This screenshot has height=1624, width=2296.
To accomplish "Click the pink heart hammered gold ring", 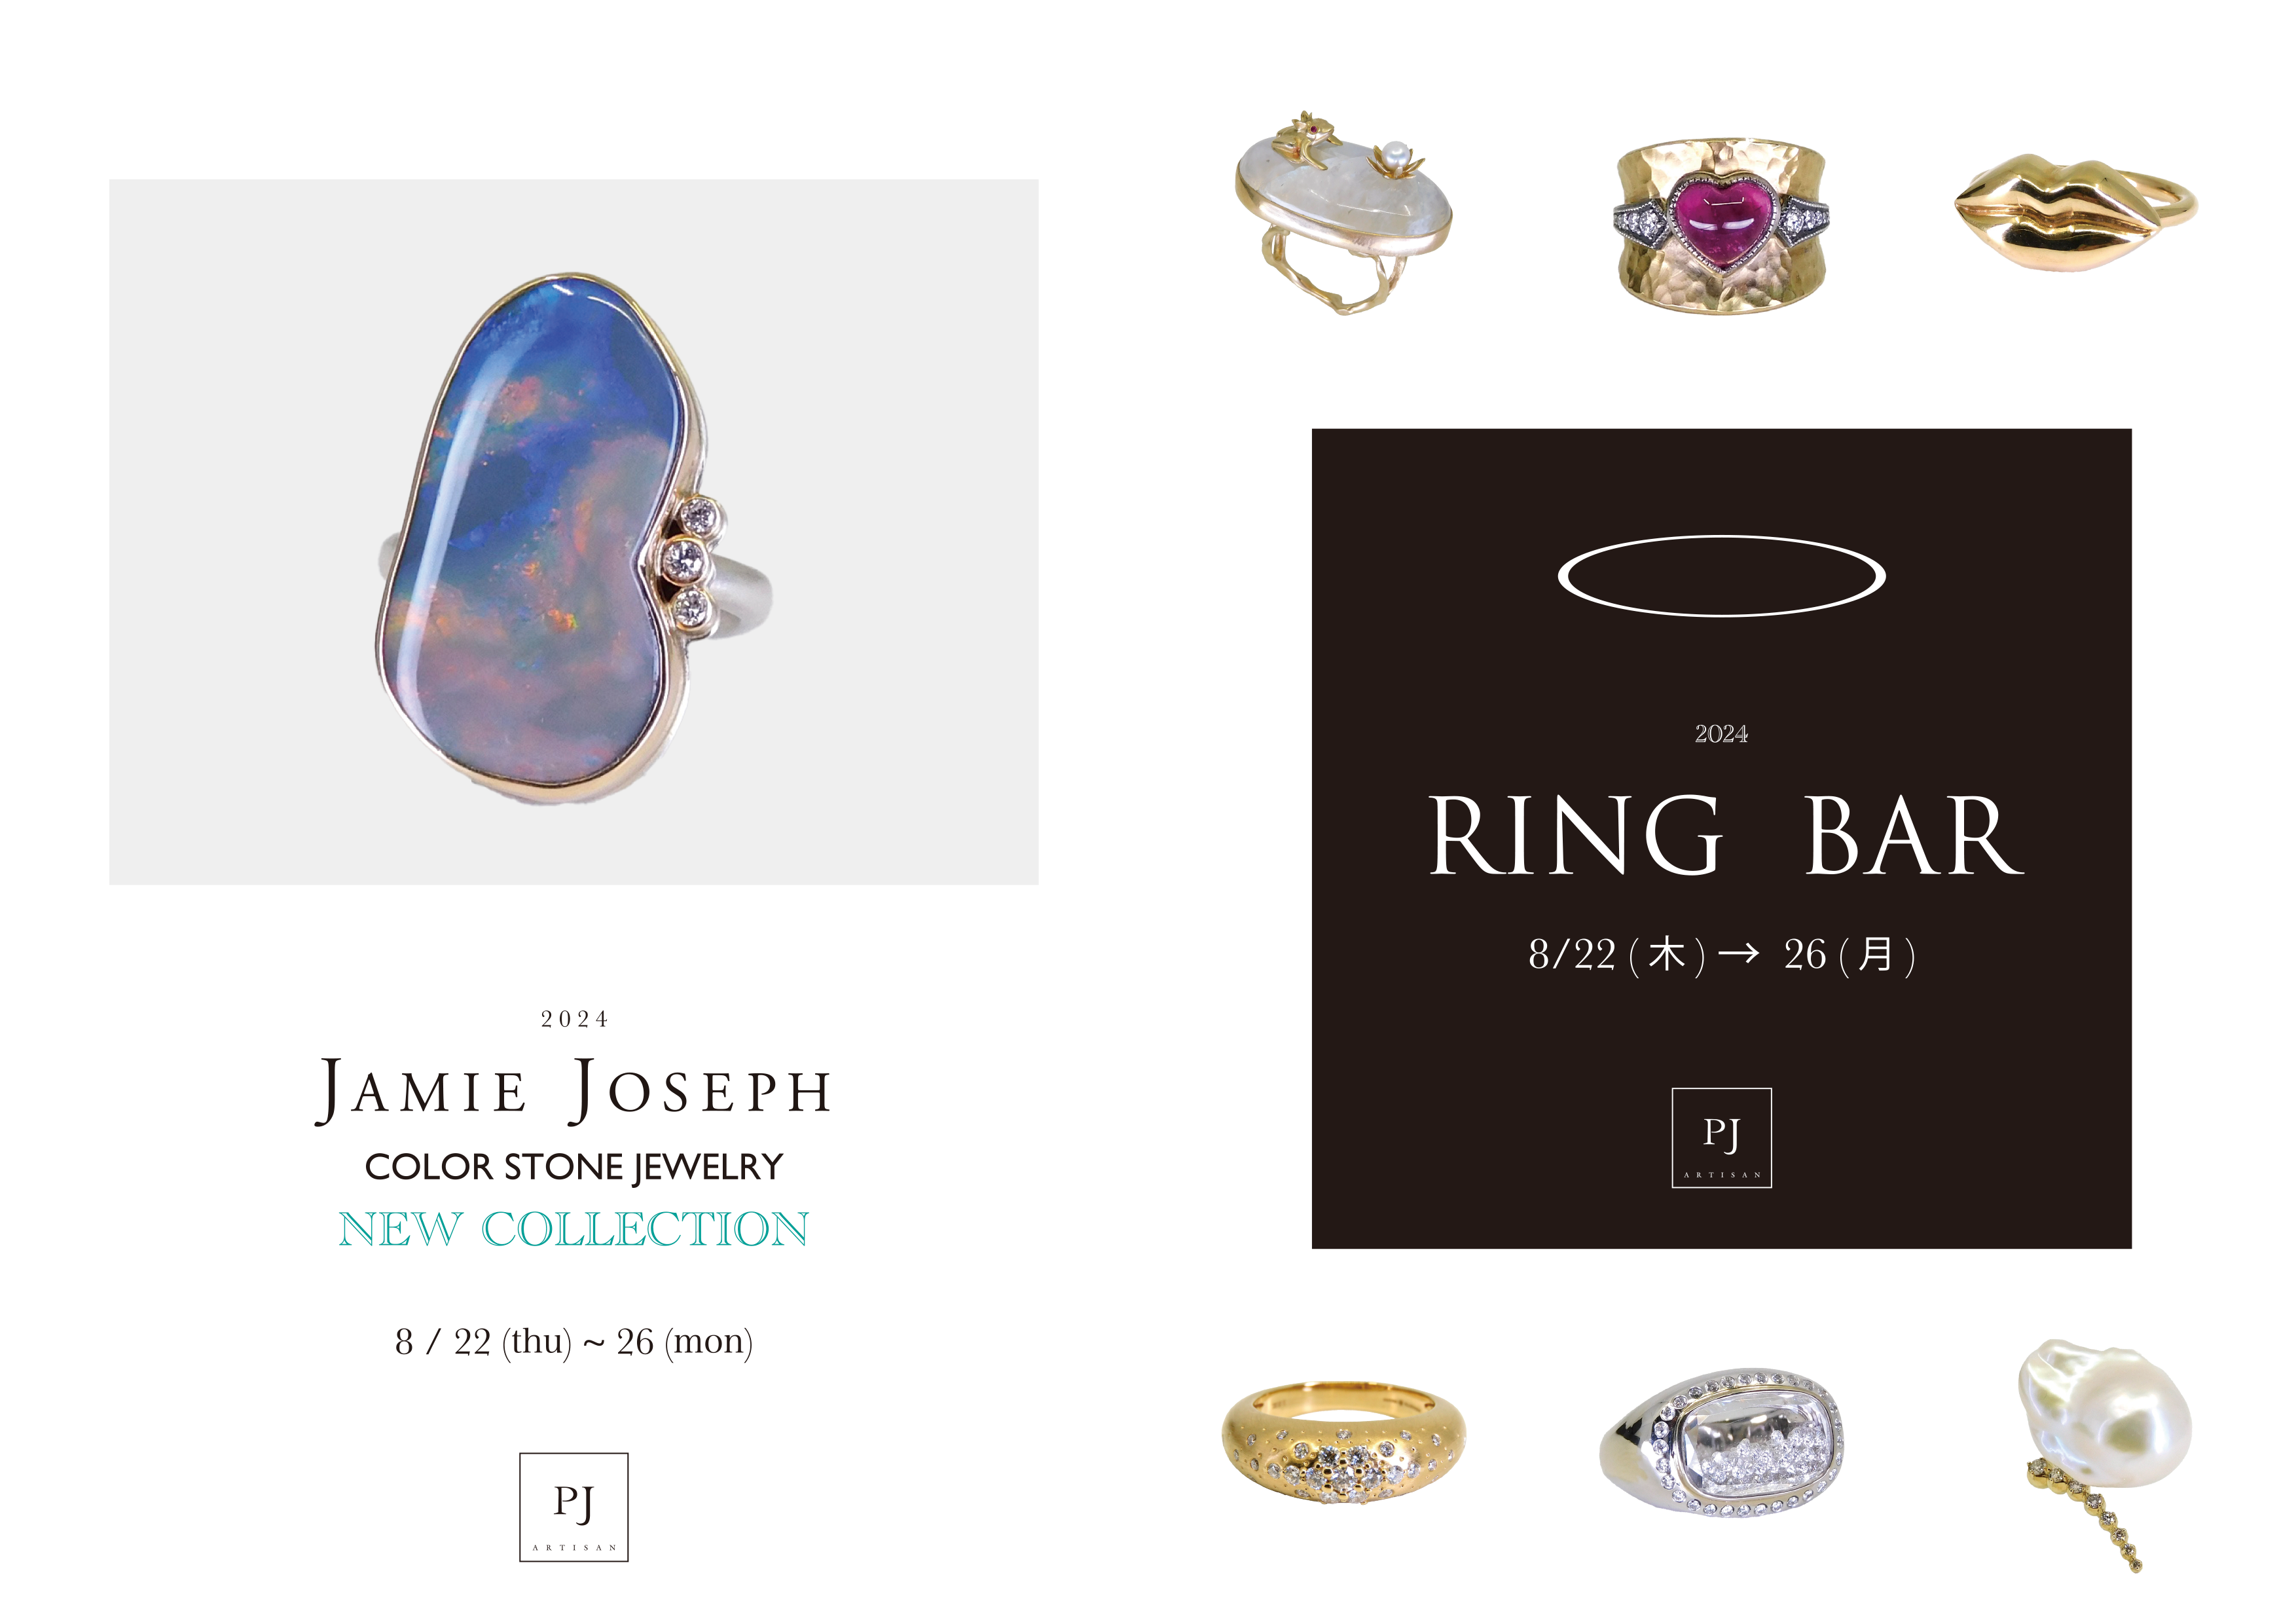I will point(1721,225).
